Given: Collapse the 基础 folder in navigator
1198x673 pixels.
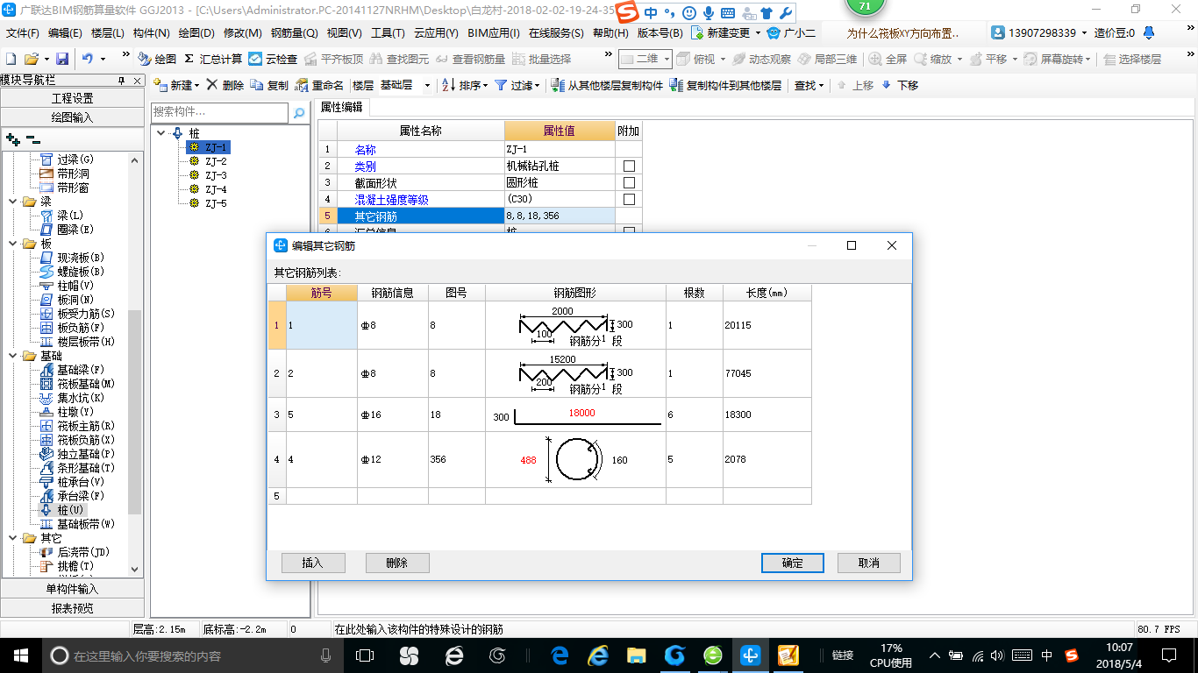Looking at the screenshot, I should tap(13, 356).
